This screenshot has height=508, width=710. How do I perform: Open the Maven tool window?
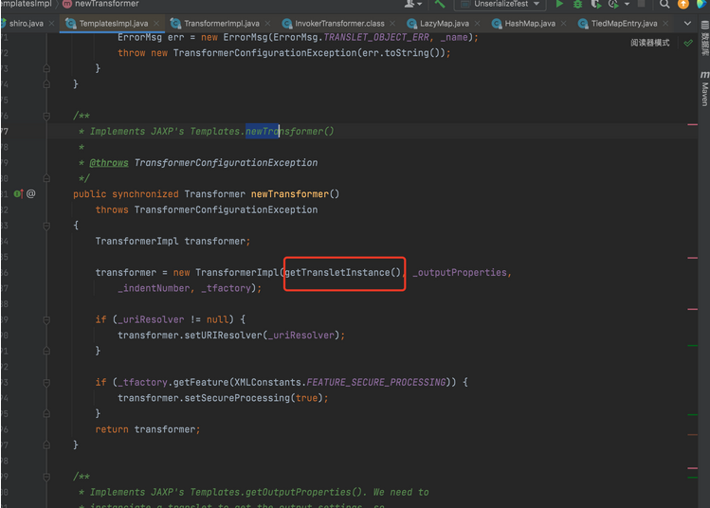[x=704, y=89]
